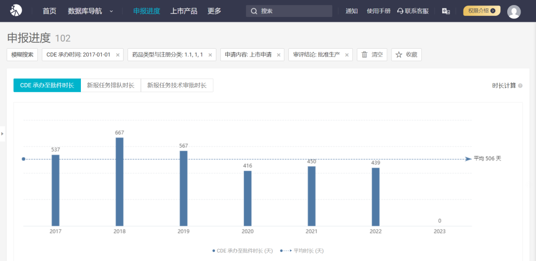The width and height of the screenshot is (536, 261).
Task: Click the 申报进度 page heading
Action: pyautogui.click(x=29, y=38)
